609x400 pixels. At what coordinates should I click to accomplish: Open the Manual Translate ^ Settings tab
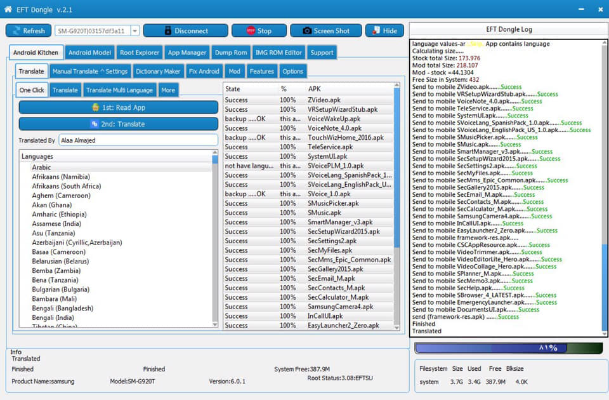89,72
